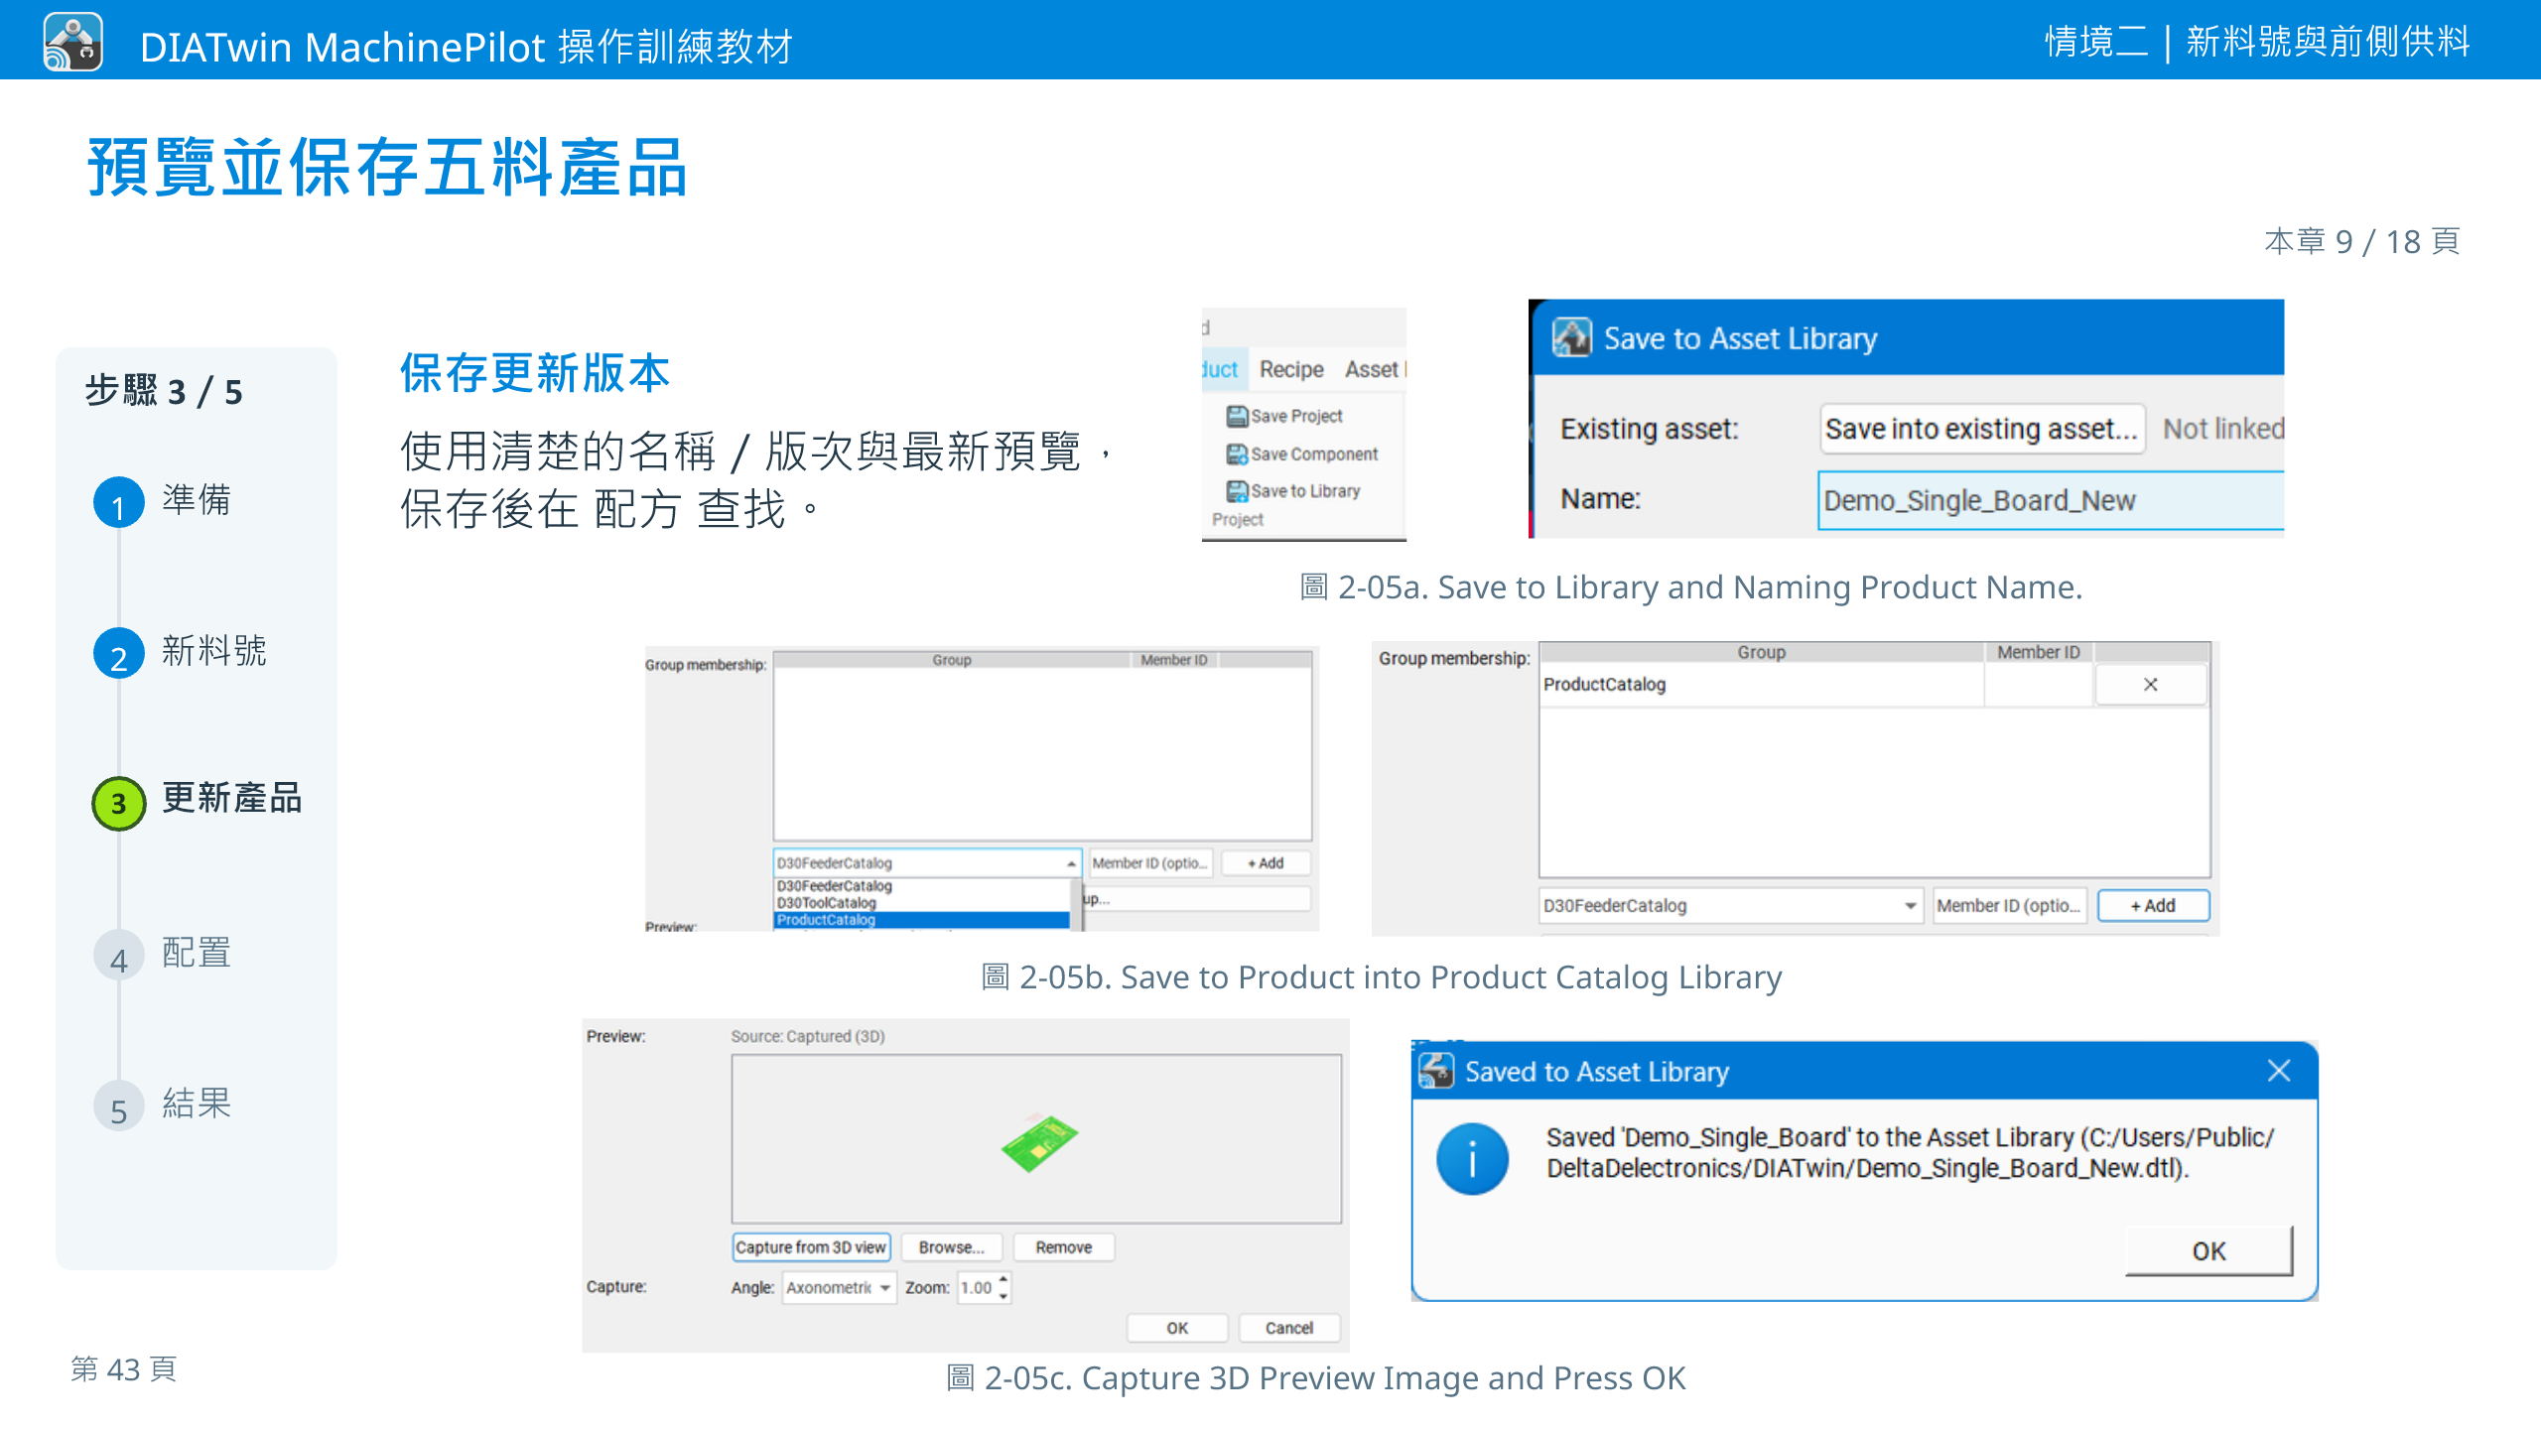The height and width of the screenshot is (1429, 2541).
Task: Click OK in Saved to Asset Library dialog
Action: pyautogui.click(x=2208, y=1251)
